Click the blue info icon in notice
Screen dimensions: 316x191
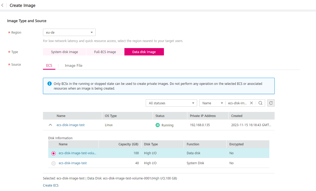coord(49,84)
